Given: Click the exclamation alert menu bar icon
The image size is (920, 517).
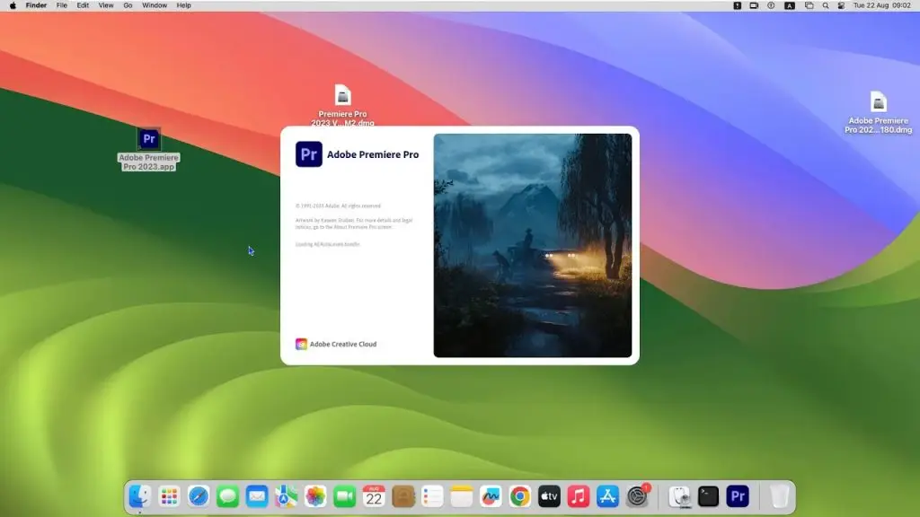Looking at the screenshot, I should click(738, 5).
